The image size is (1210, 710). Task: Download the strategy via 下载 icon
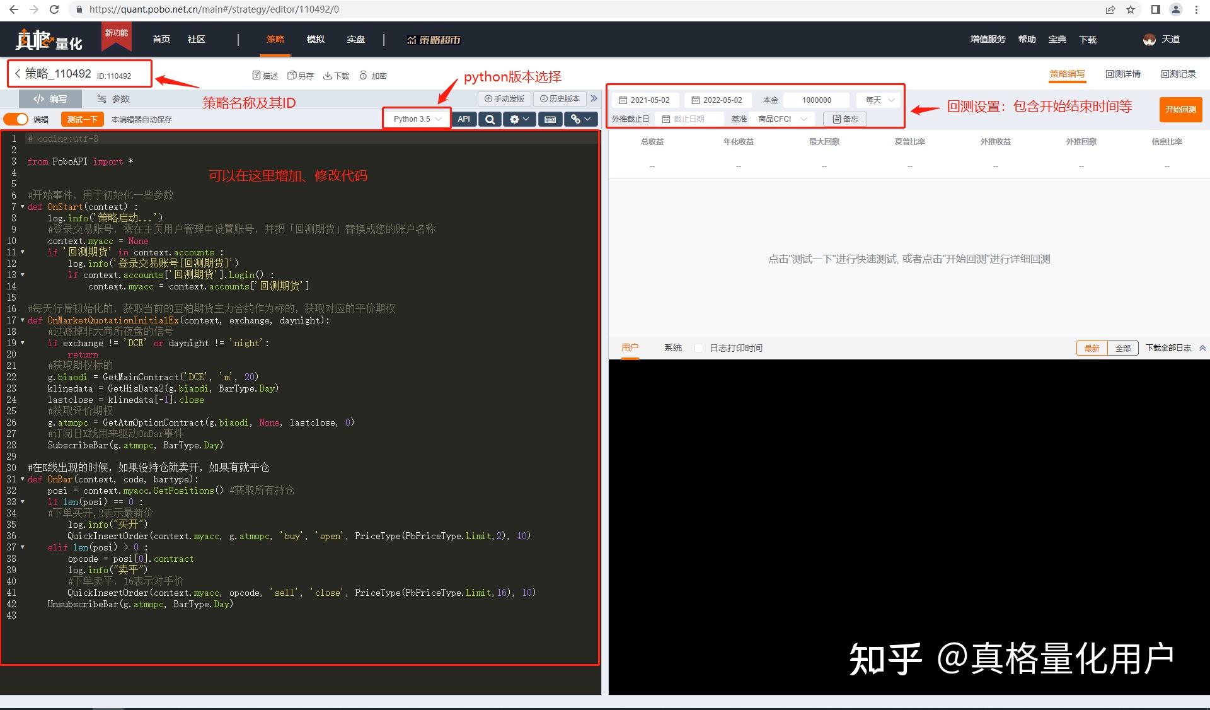point(337,75)
